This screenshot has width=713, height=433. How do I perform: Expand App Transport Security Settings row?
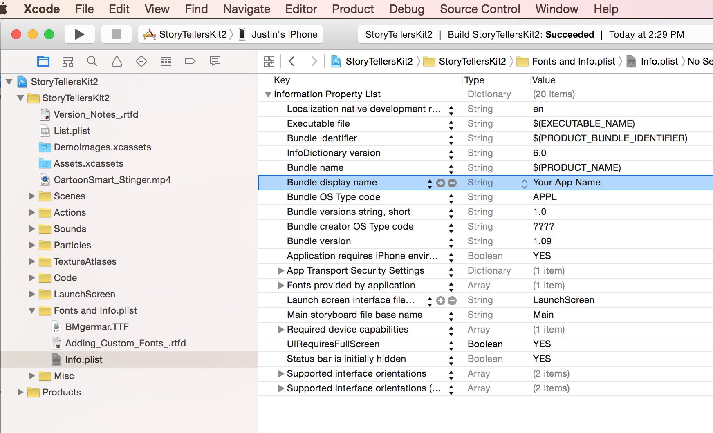tap(281, 271)
